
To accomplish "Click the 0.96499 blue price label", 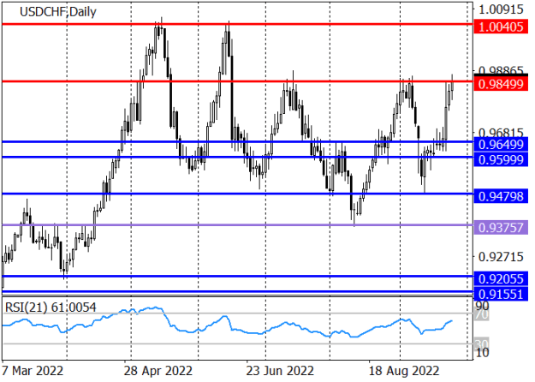I will coord(501,145).
